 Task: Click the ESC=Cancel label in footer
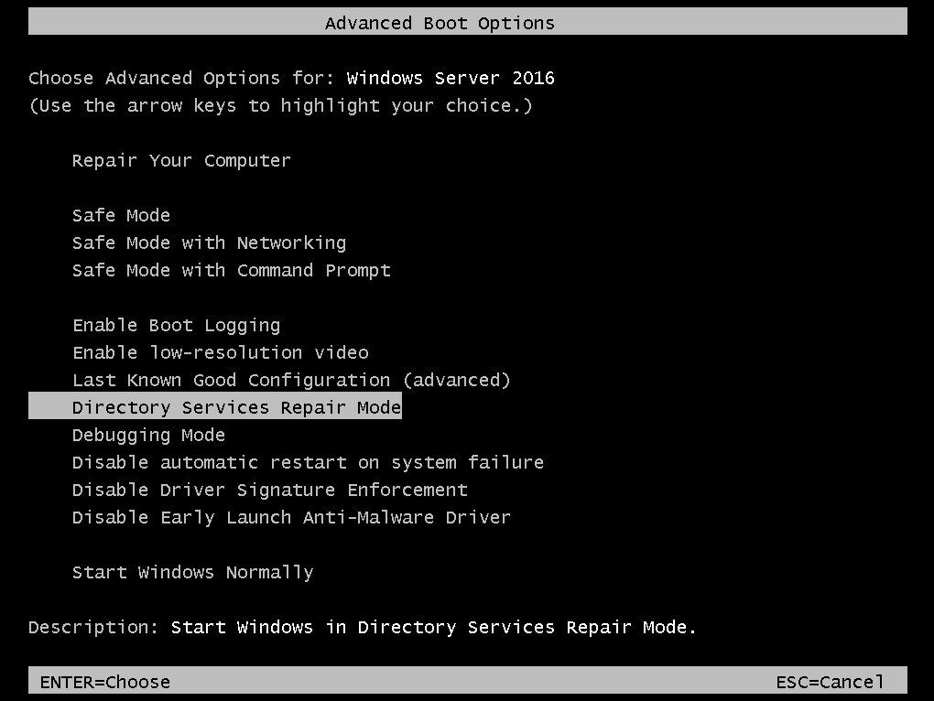coord(830,682)
